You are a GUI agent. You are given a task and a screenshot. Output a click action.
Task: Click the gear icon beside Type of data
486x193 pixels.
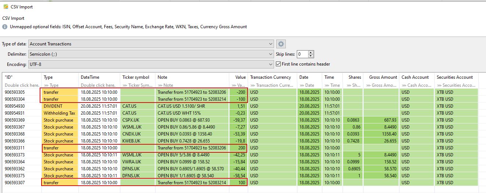(281, 44)
